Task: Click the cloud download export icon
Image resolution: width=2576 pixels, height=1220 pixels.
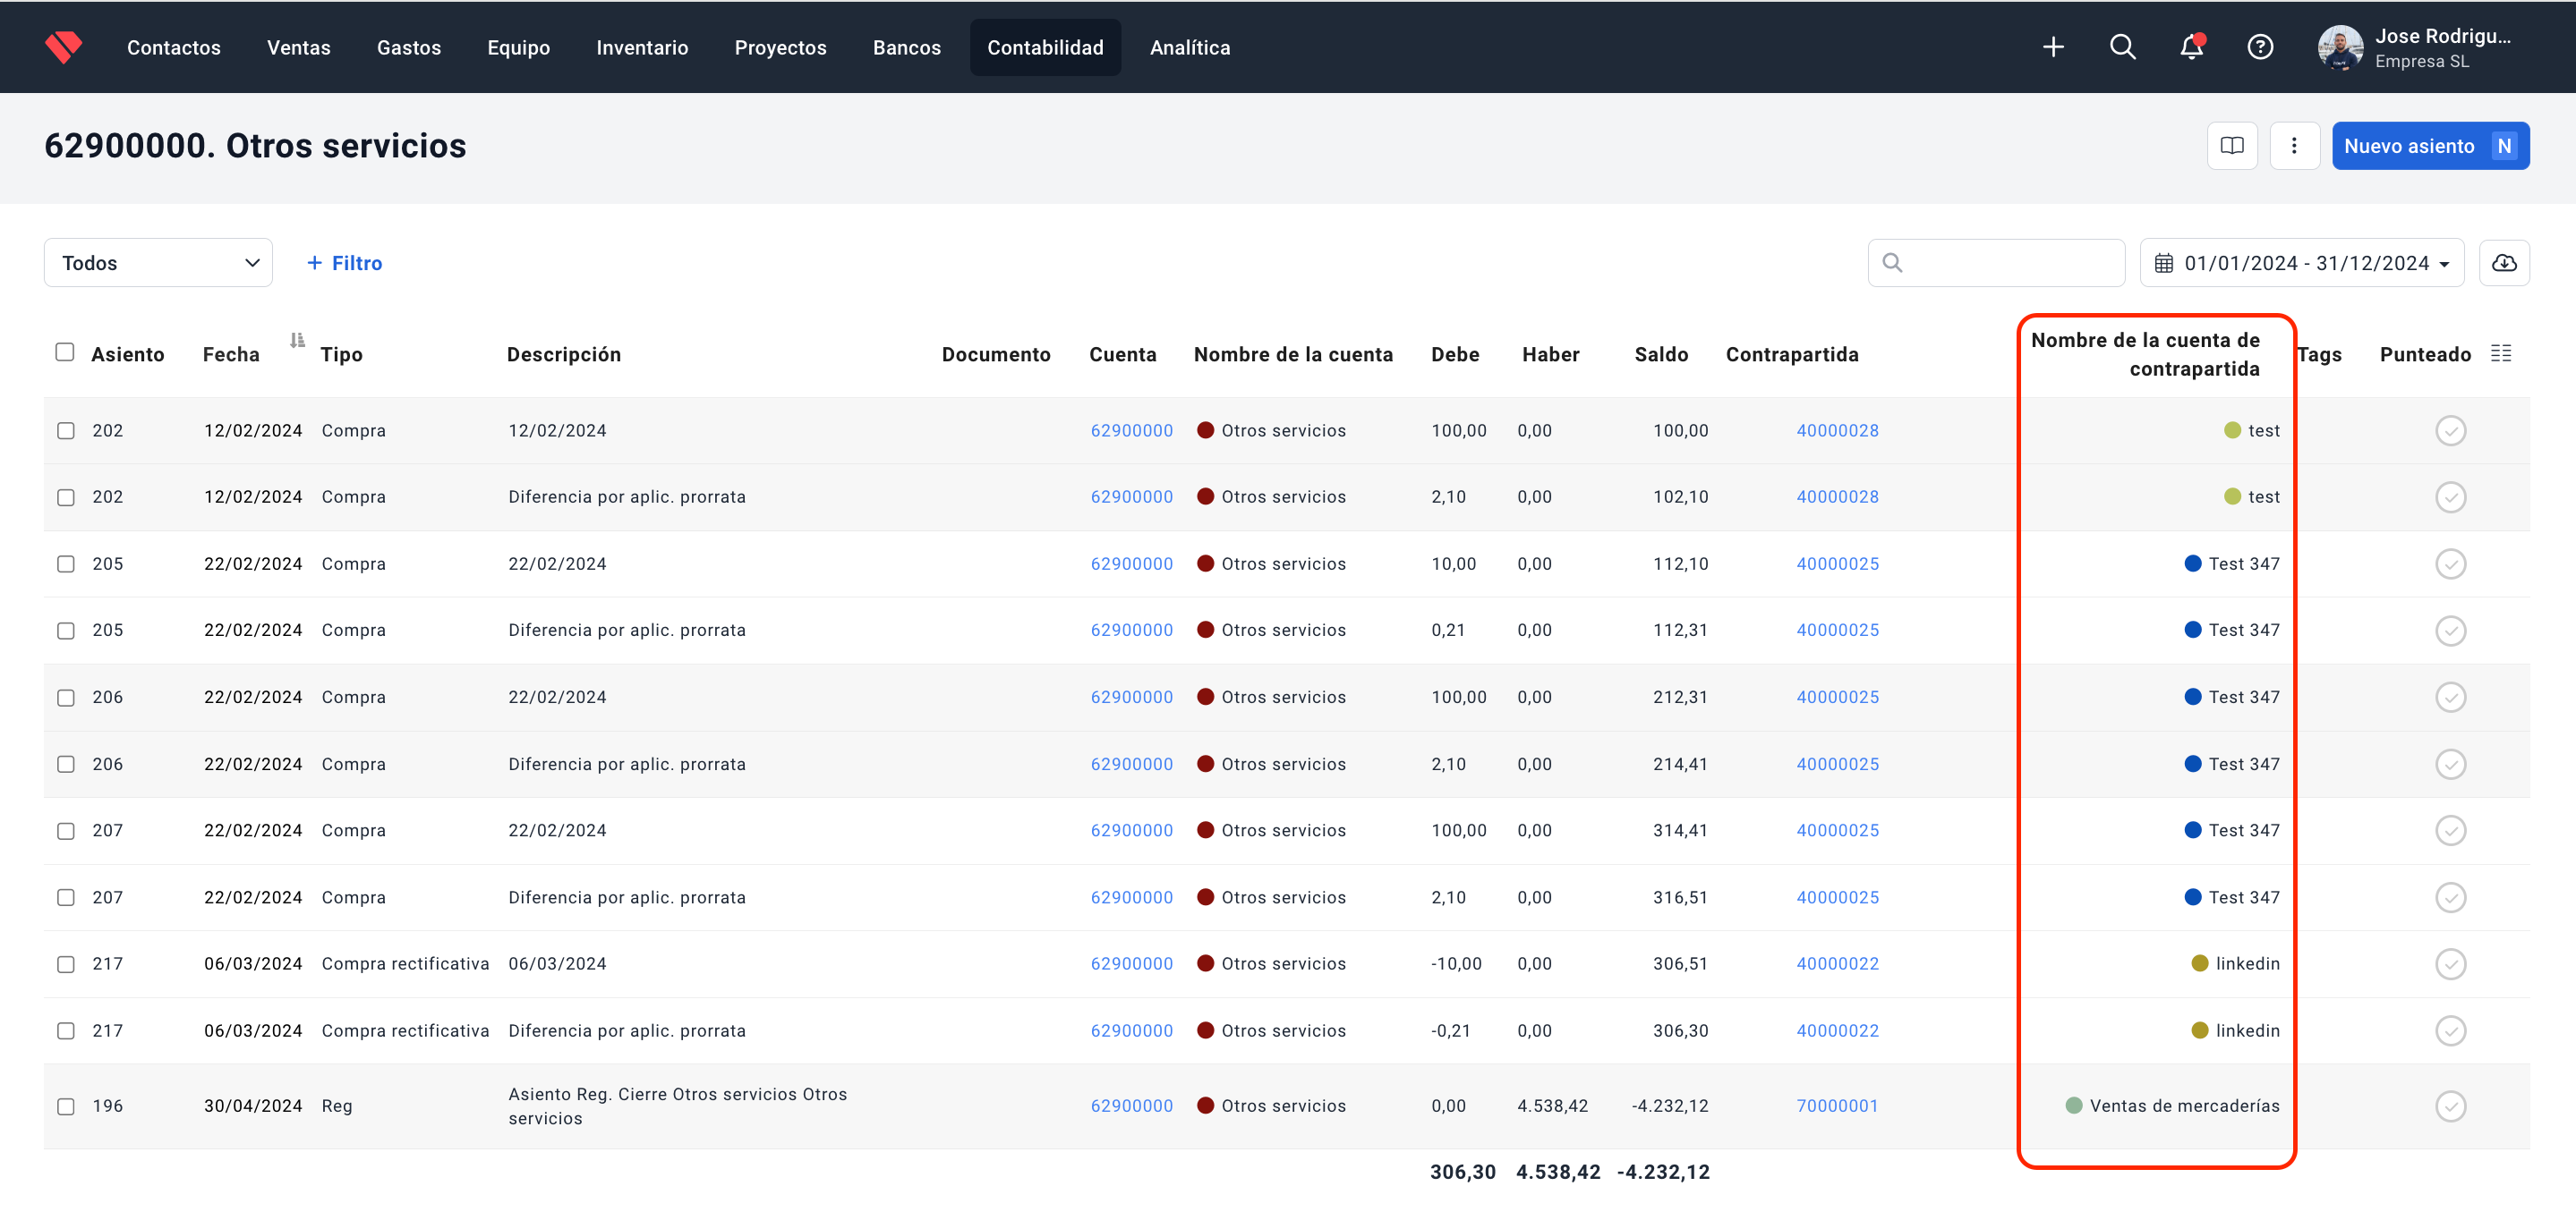Action: 2504,263
